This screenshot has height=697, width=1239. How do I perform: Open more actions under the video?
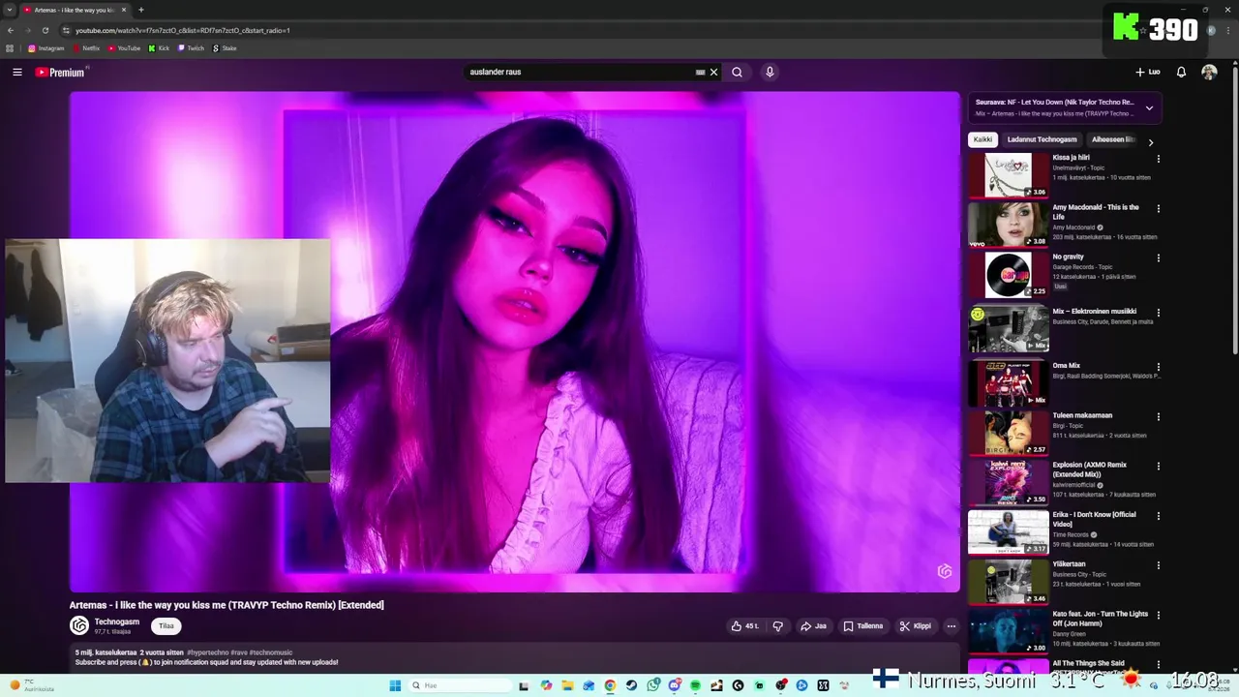click(951, 626)
